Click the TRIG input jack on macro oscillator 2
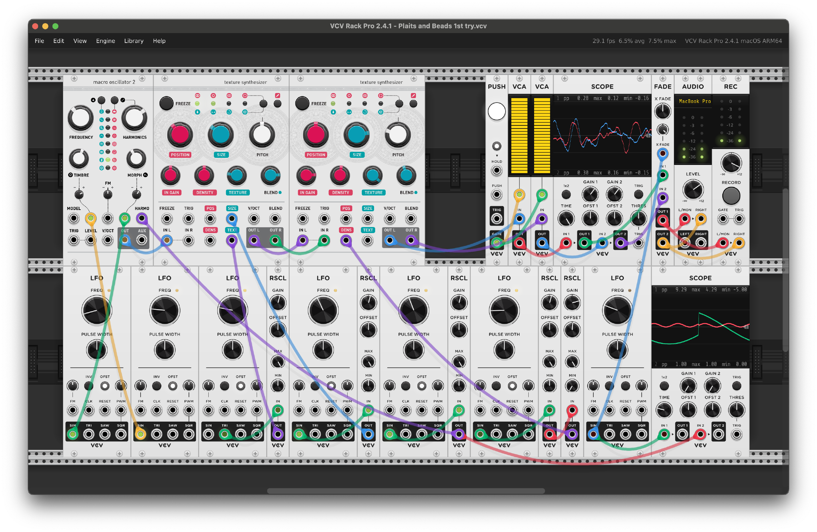This screenshot has height=532, width=817. pos(74,240)
